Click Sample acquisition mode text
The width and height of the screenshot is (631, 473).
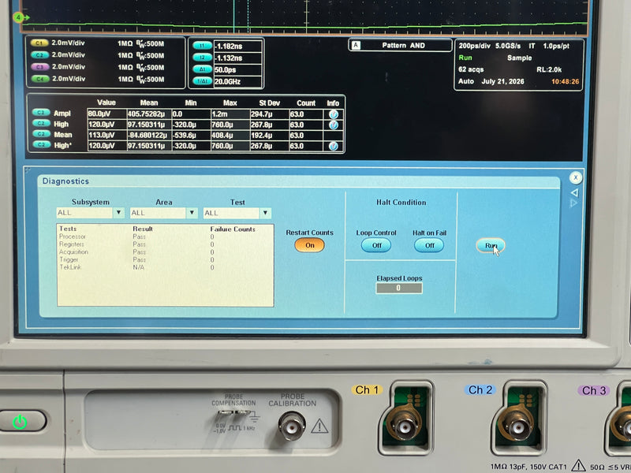pyautogui.click(x=519, y=58)
